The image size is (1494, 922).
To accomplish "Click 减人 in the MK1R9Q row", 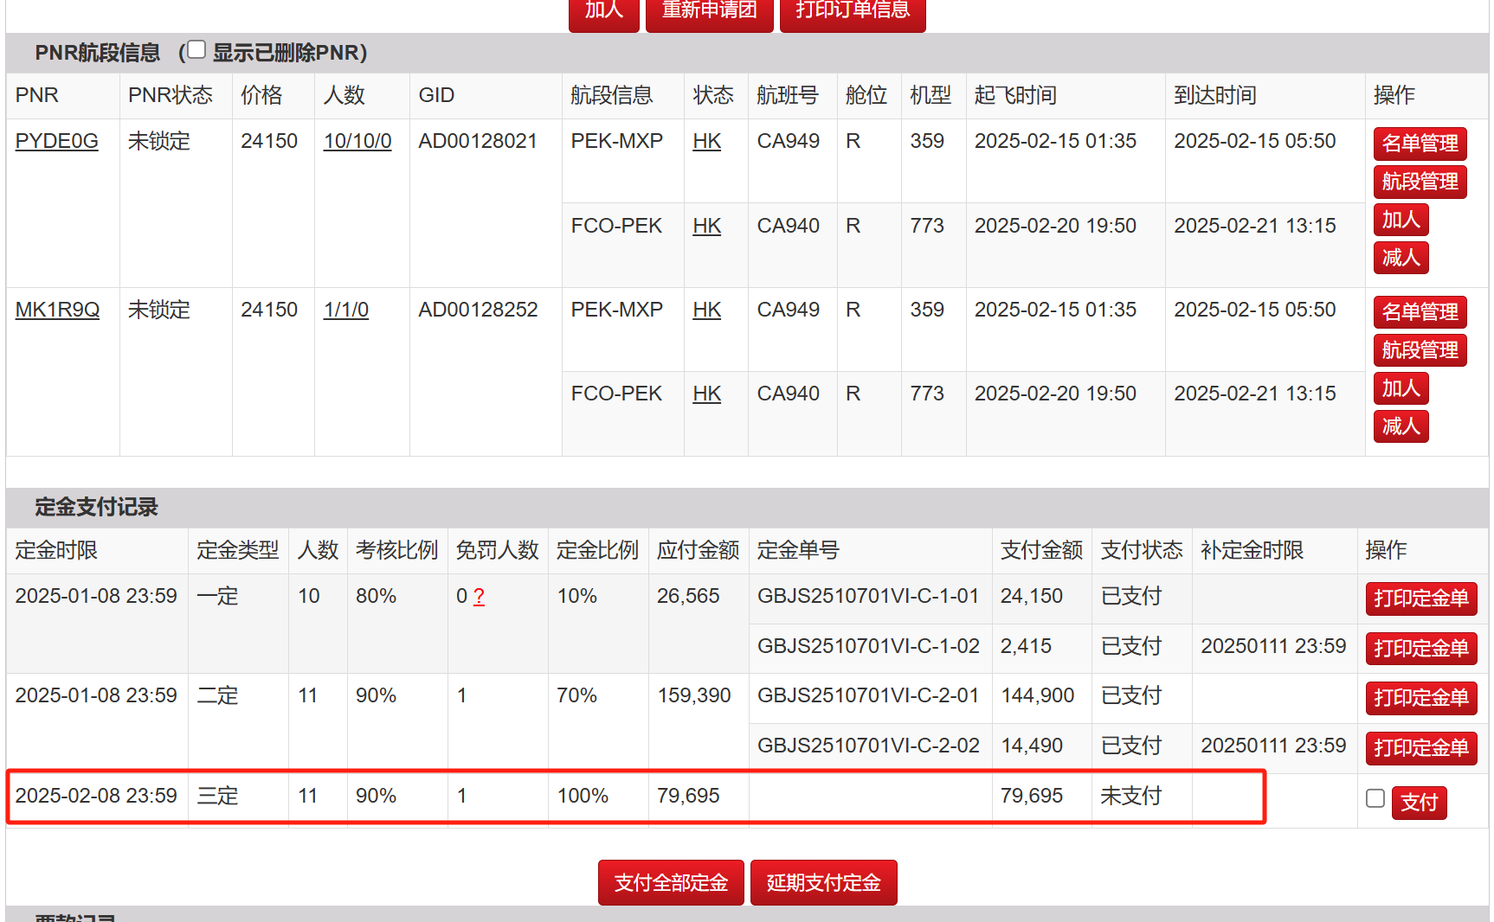I will (1400, 426).
